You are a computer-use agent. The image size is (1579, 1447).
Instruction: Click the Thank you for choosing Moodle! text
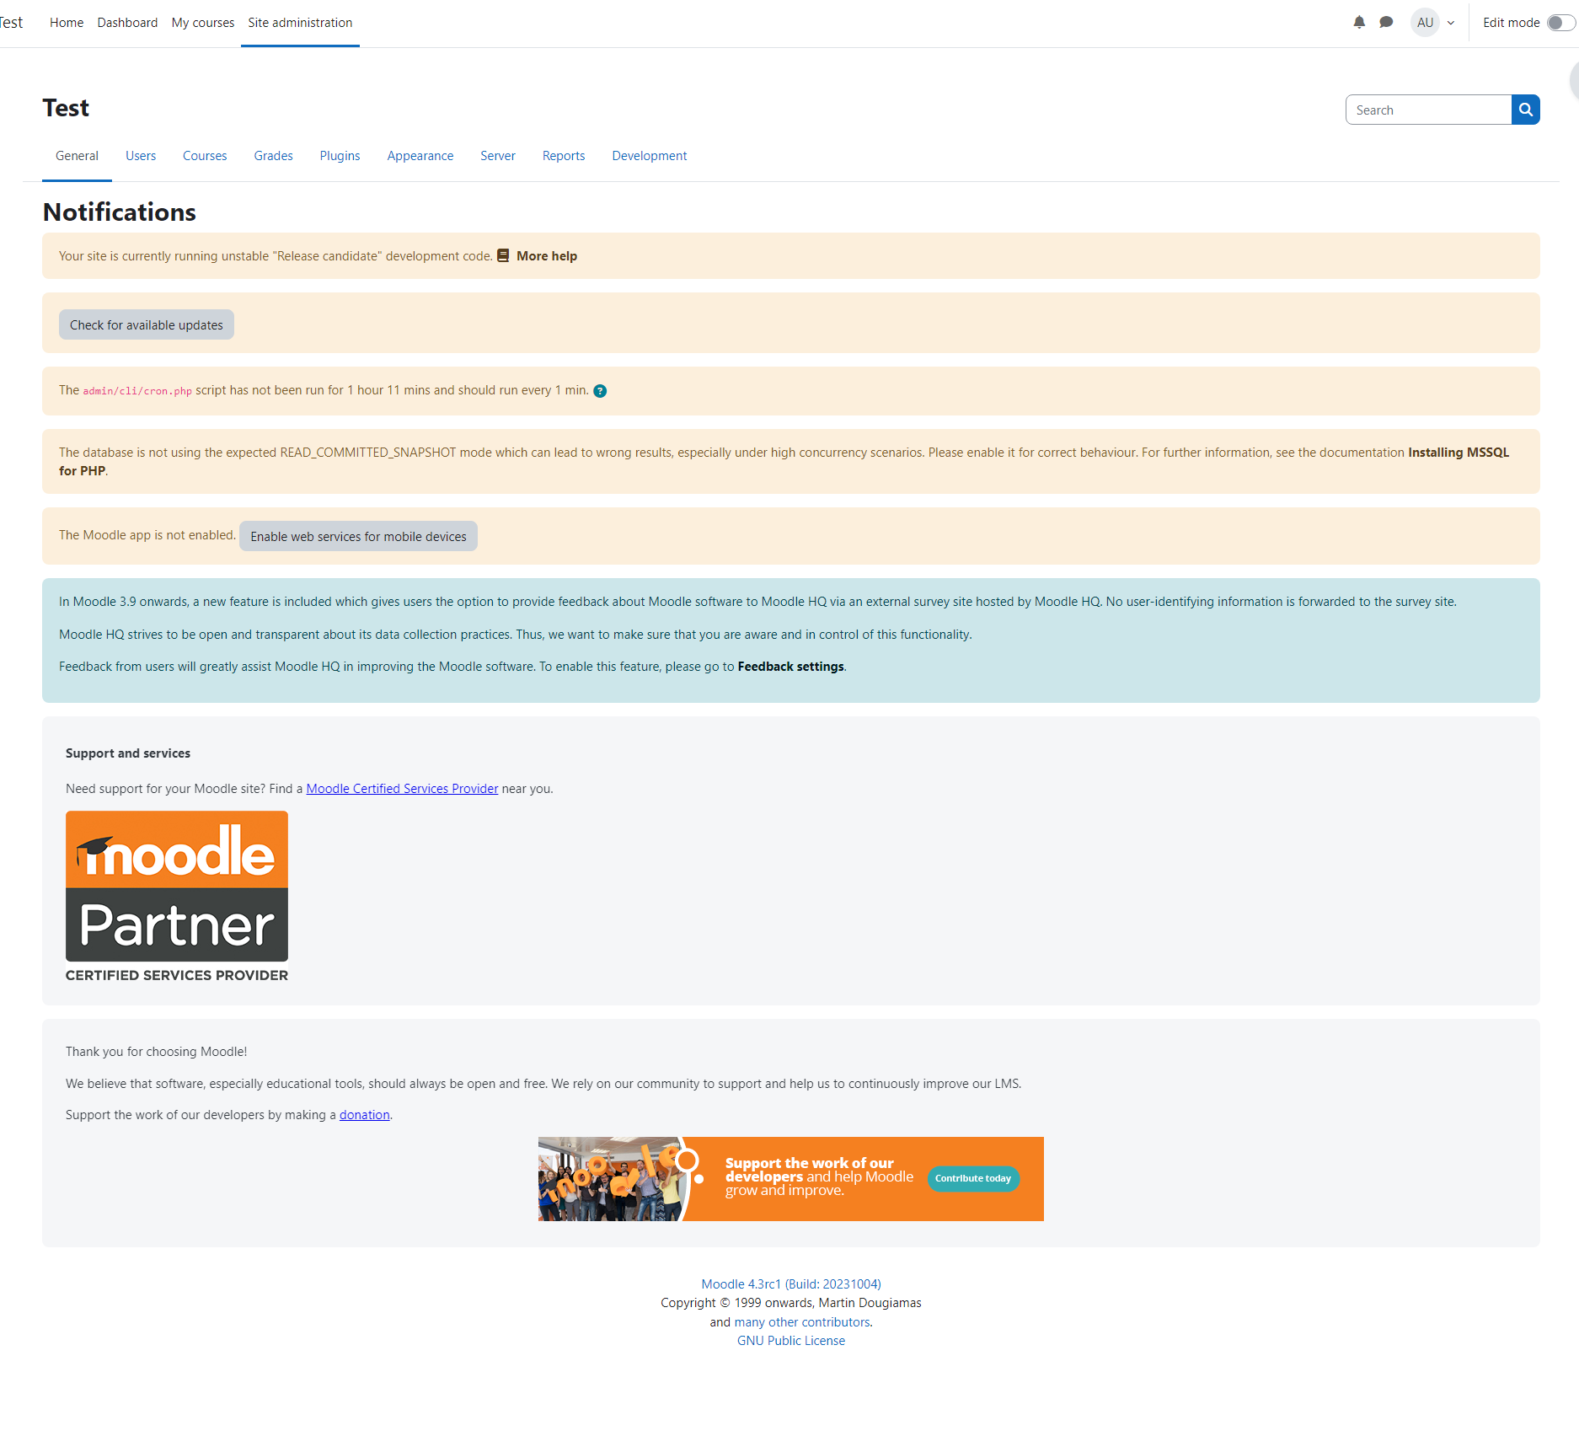tap(157, 1052)
